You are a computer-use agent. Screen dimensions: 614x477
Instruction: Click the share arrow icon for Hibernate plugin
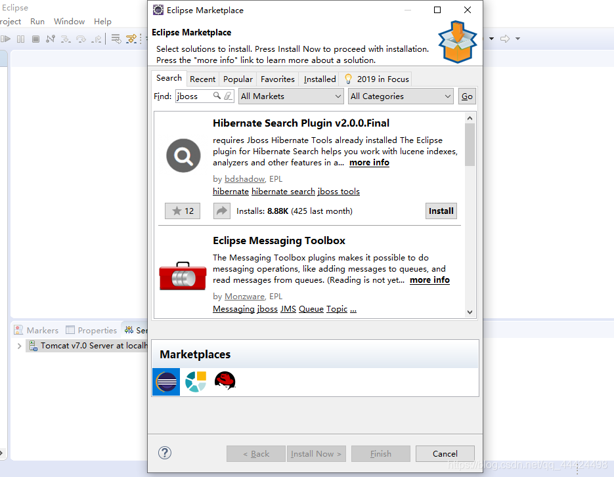tap(222, 211)
